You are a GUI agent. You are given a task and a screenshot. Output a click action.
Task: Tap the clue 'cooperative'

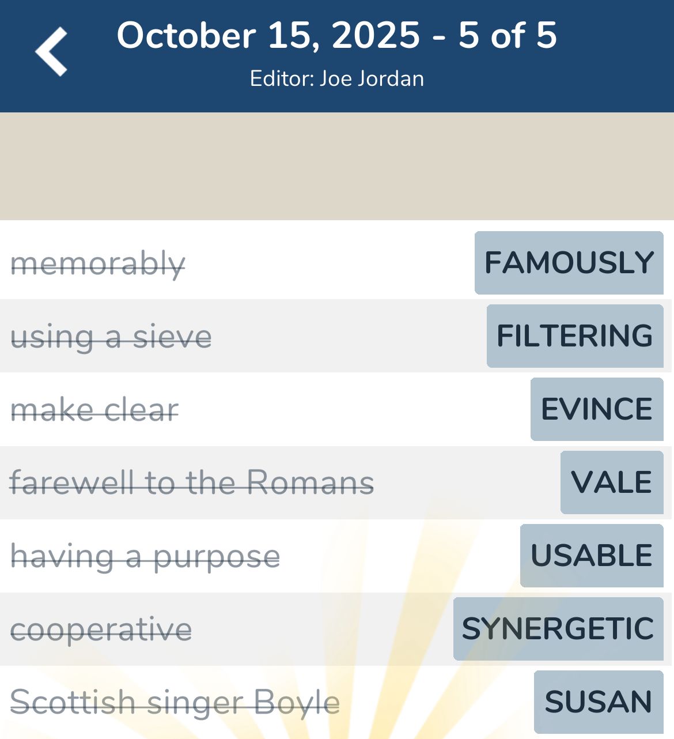click(101, 629)
